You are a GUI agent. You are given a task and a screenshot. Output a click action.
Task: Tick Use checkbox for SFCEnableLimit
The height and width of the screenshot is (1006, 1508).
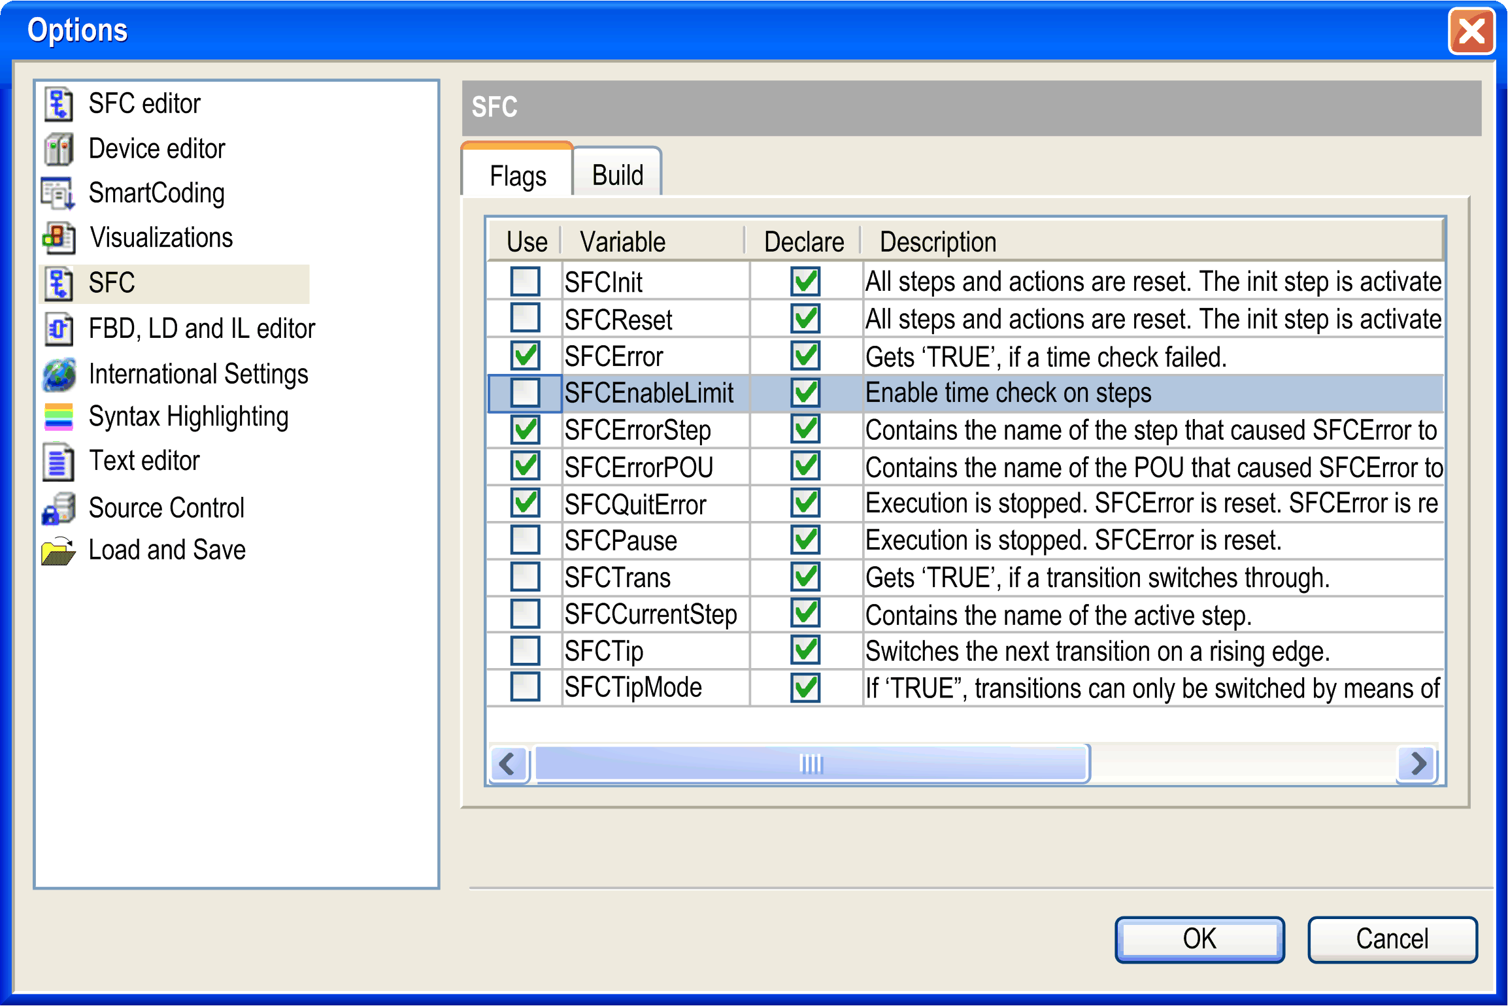click(x=525, y=393)
